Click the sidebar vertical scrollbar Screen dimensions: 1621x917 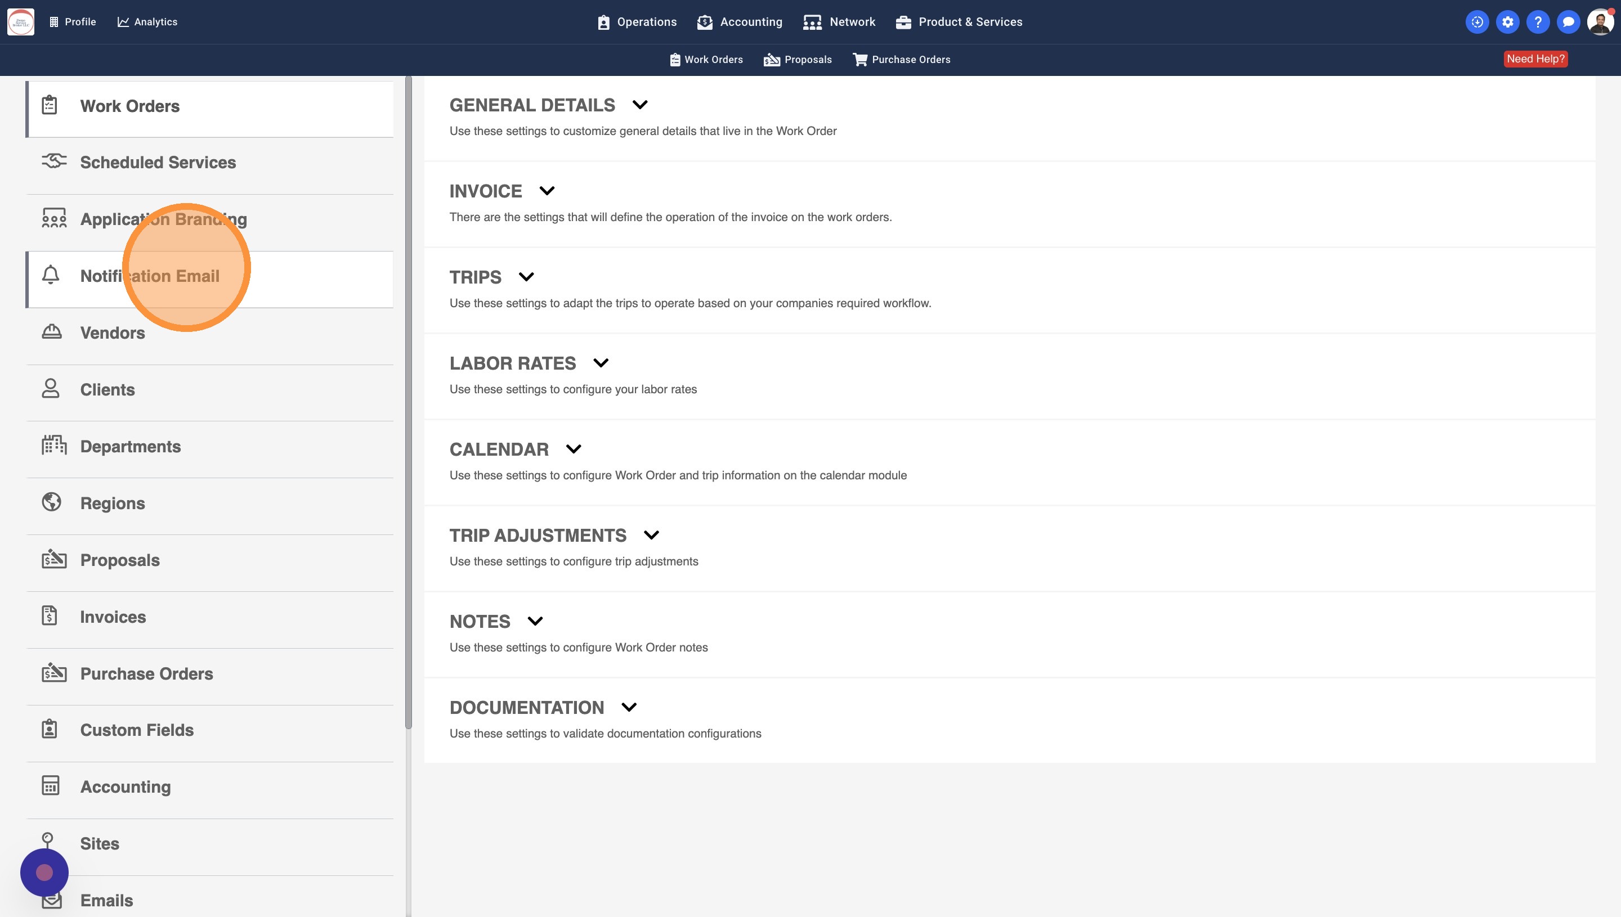coord(408,403)
